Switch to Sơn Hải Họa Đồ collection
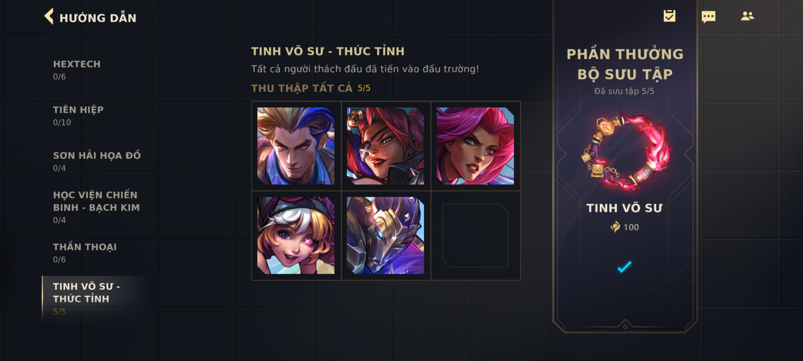This screenshot has width=803, height=361. tap(97, 161)
